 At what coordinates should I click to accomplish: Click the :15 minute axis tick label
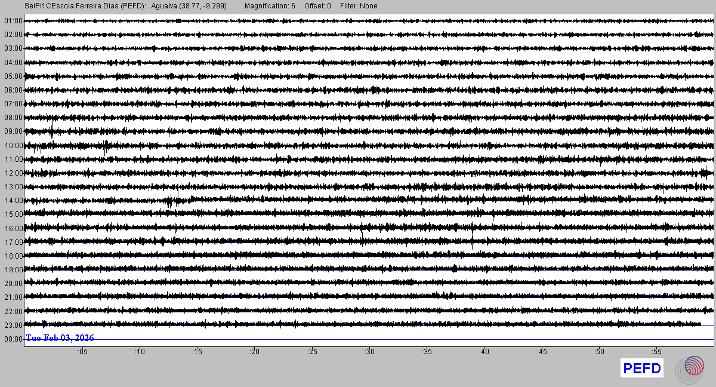point(197,352)
